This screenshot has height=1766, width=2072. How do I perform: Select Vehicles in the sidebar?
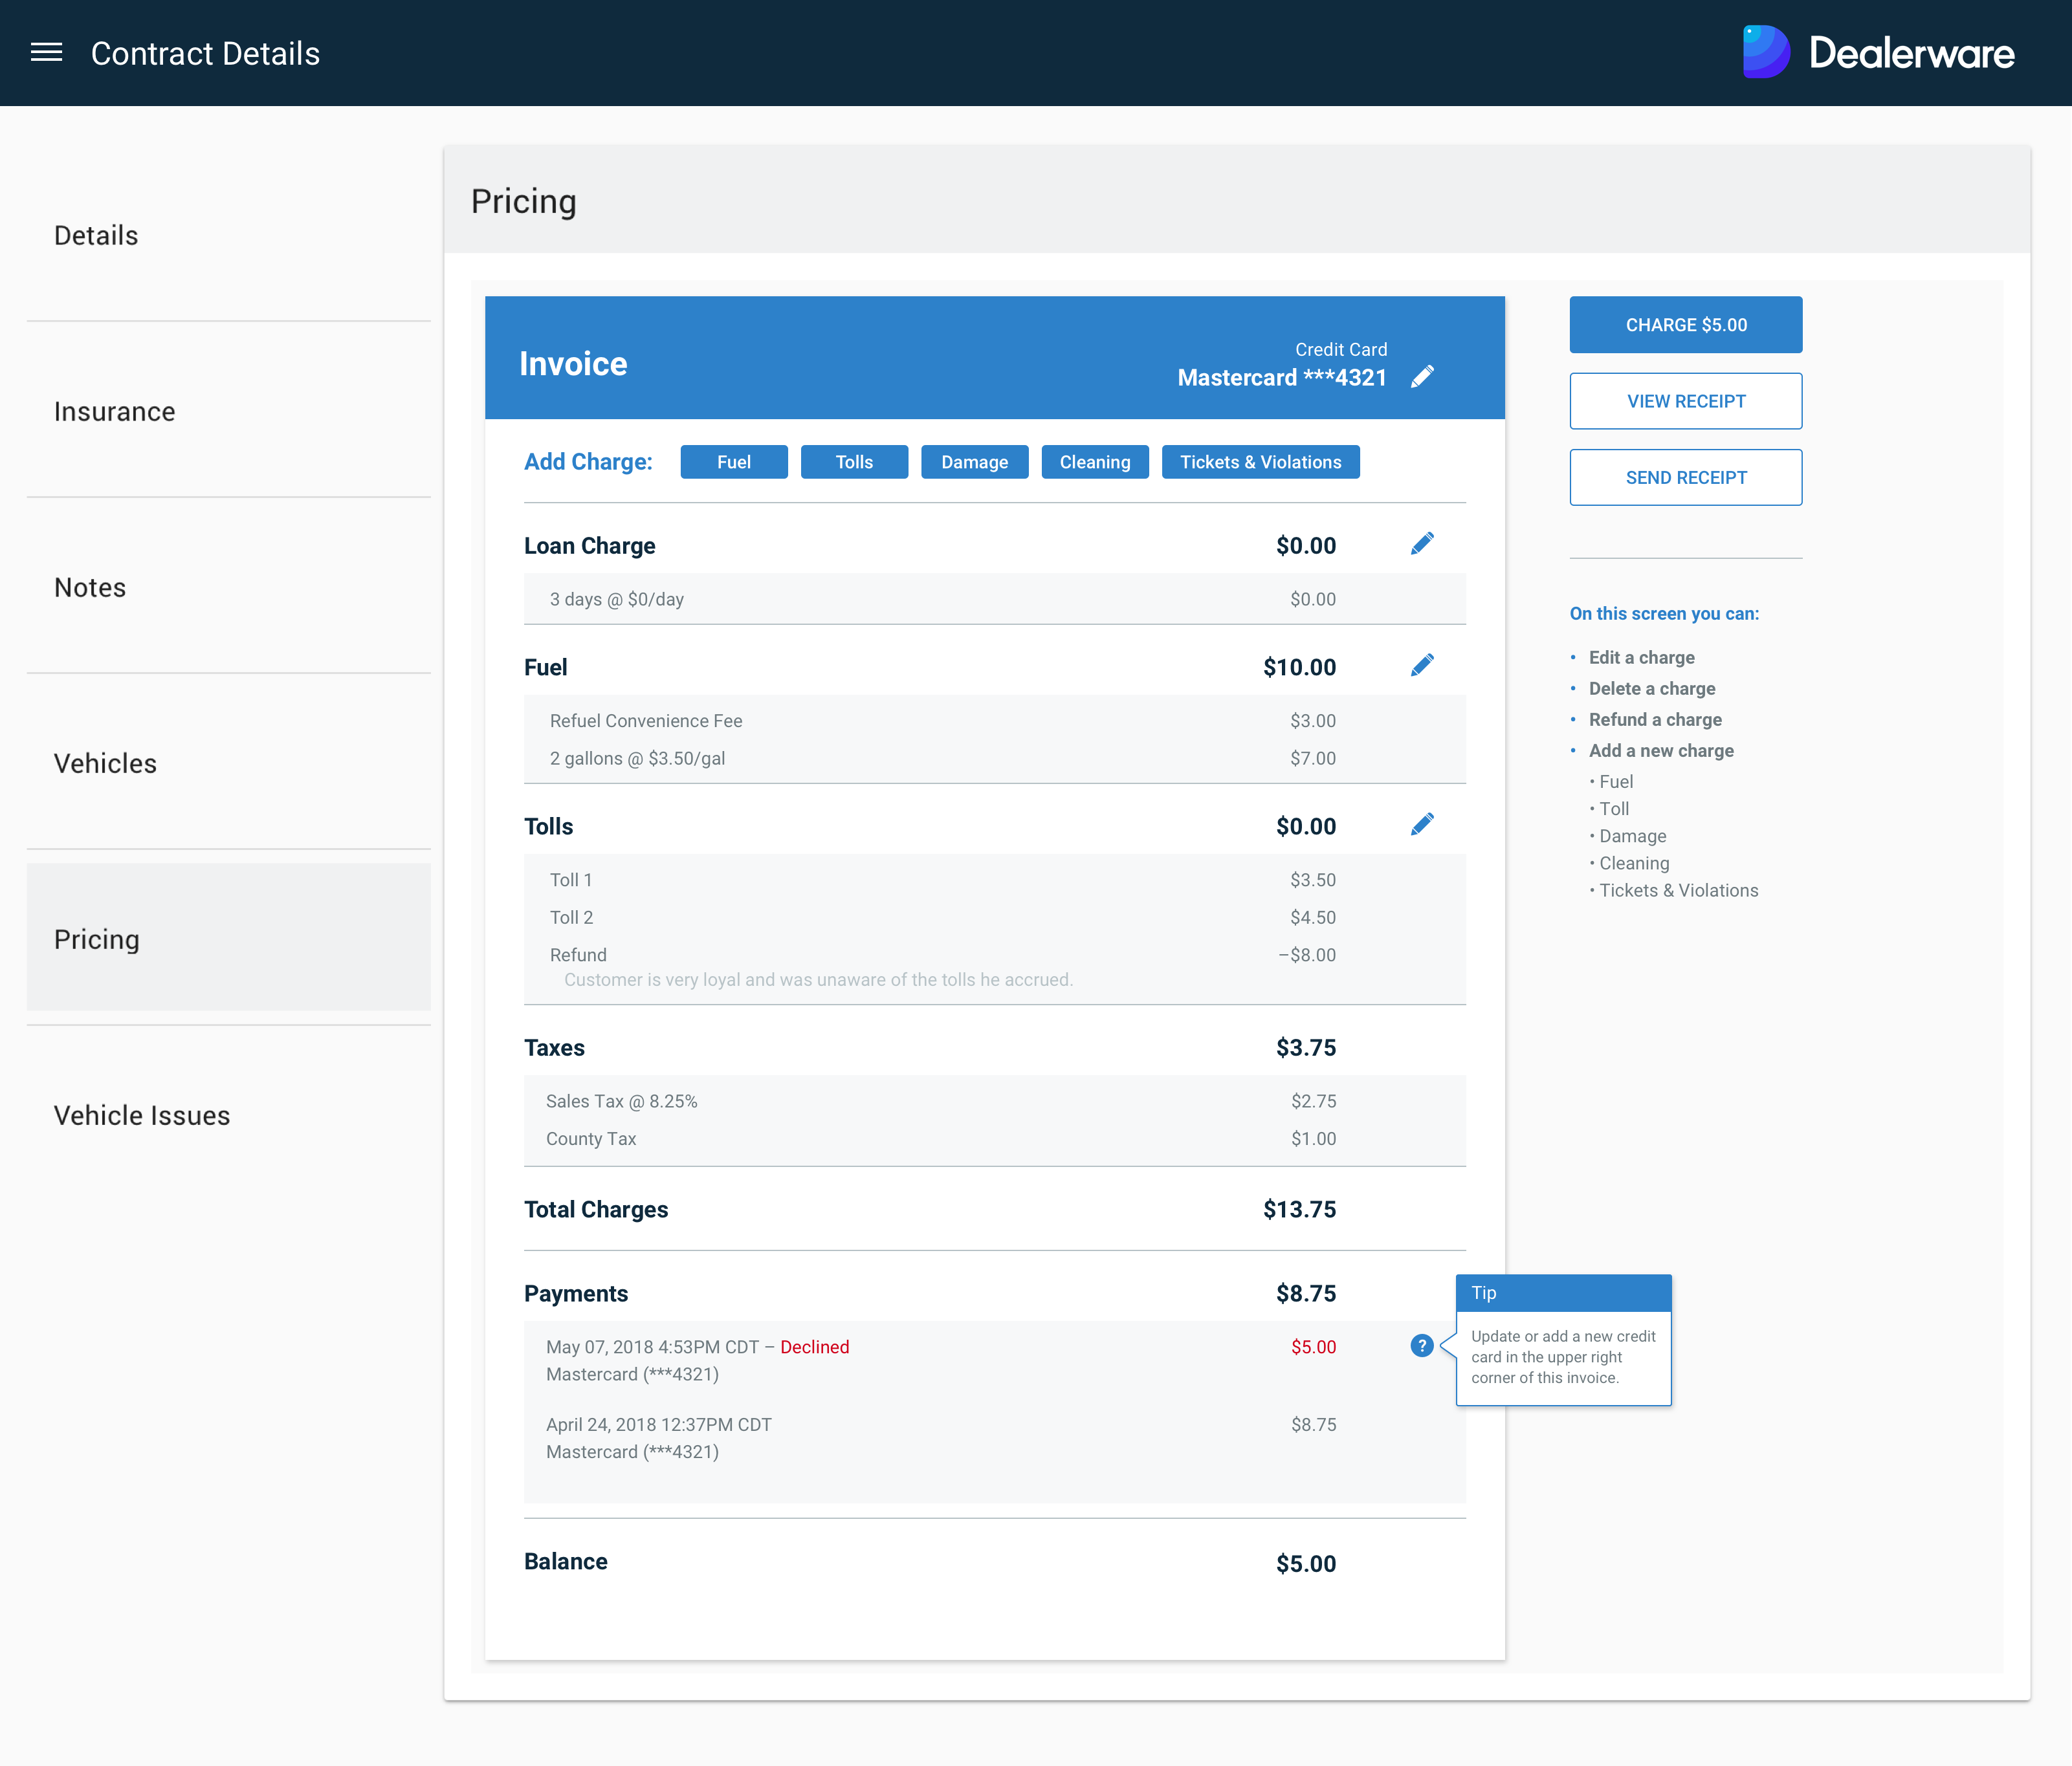click(105, 763)
